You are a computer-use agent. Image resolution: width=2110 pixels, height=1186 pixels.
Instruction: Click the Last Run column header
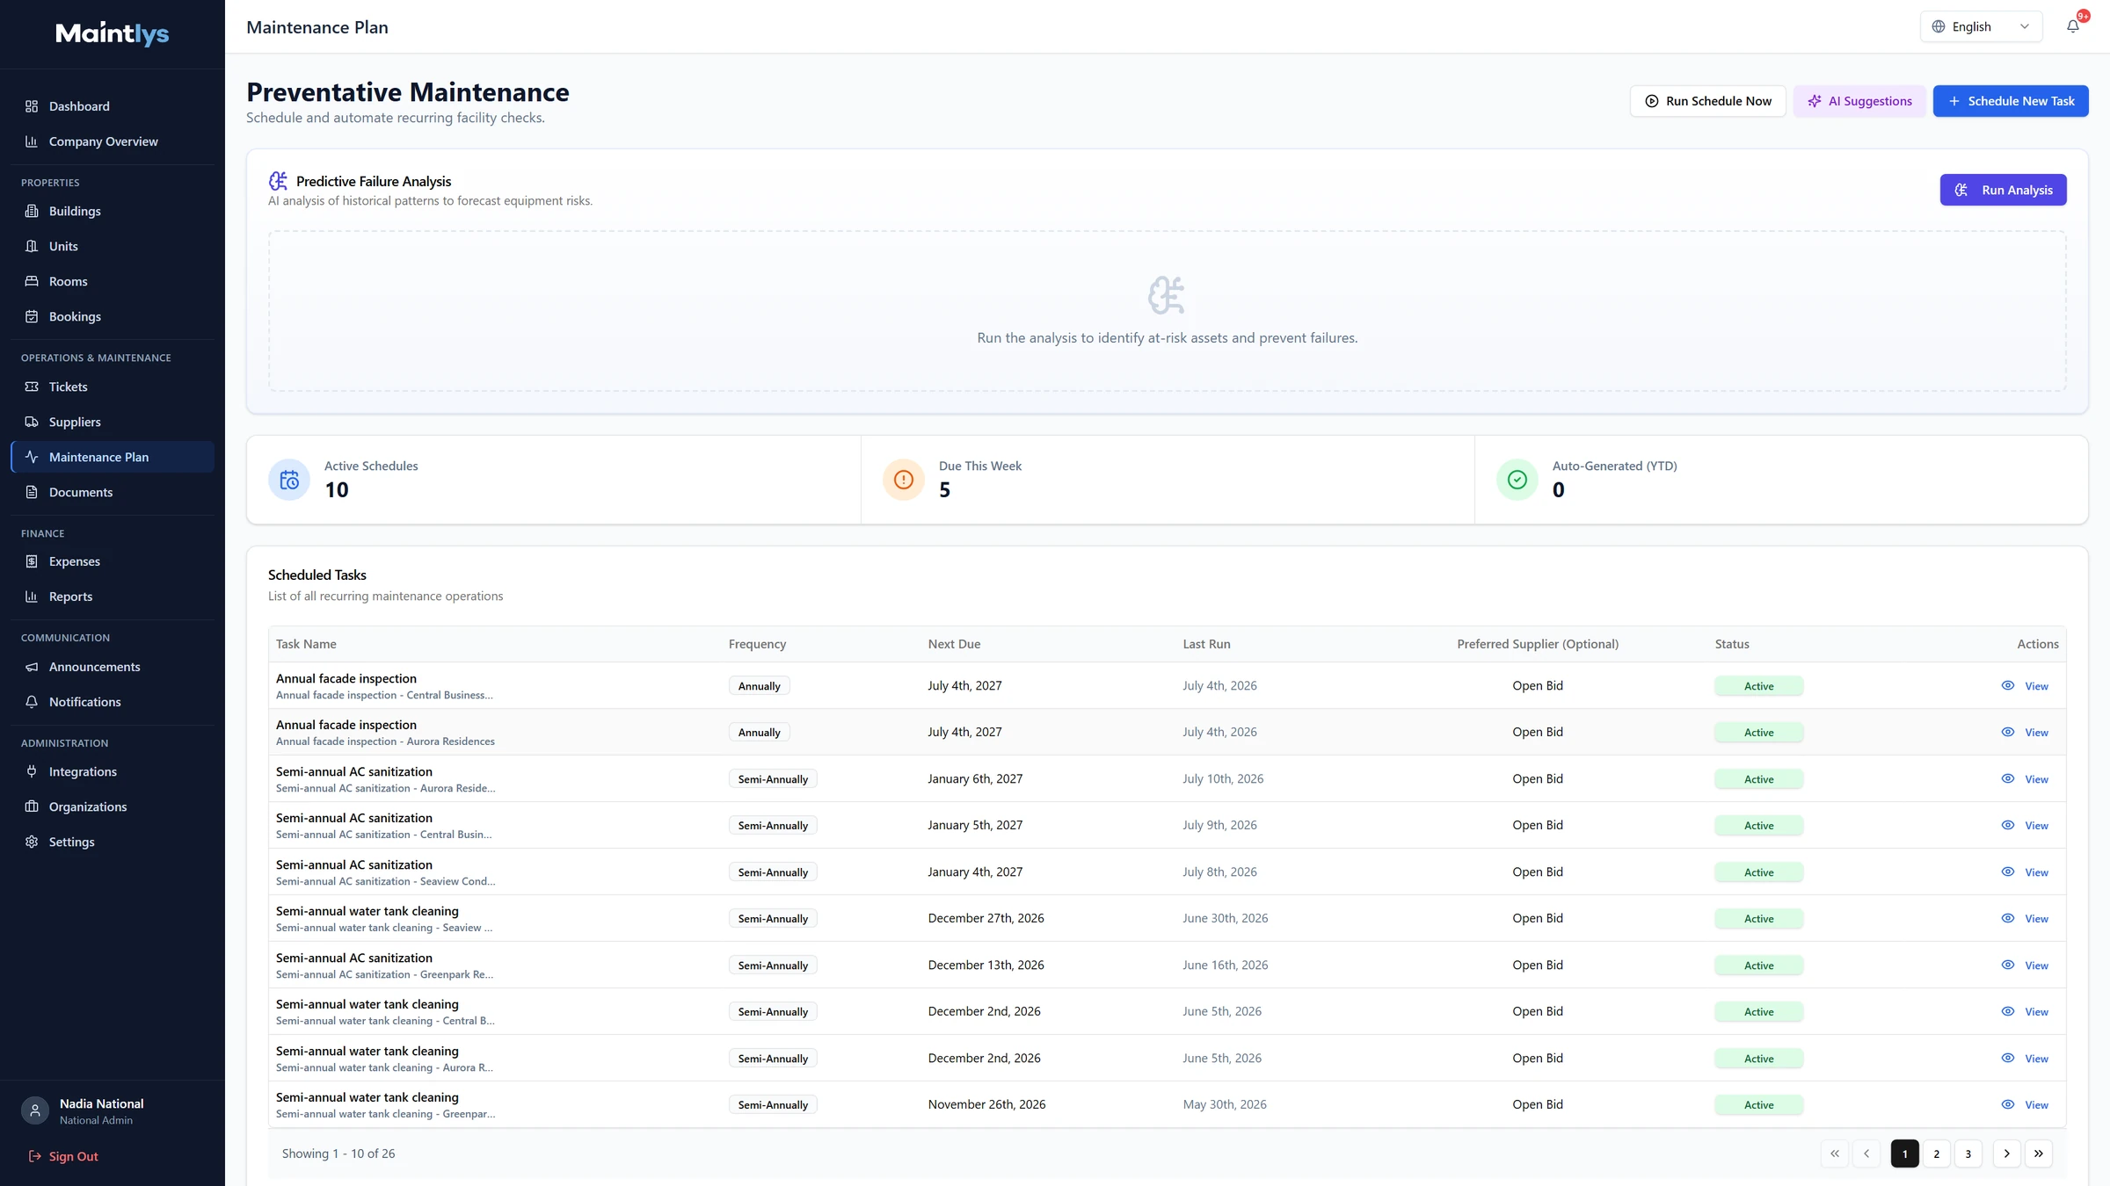[1206, 644]
